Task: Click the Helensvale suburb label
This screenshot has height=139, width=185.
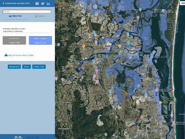Action: tap(109, 85)
